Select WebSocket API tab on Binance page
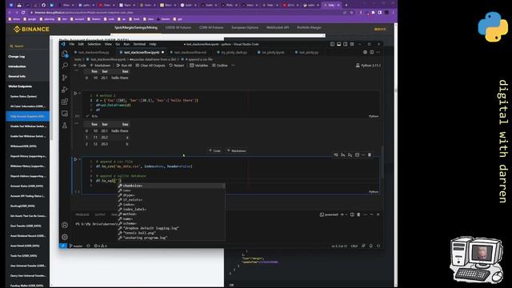The height and width of the screenshot is (288, 512). click(278, 28)
